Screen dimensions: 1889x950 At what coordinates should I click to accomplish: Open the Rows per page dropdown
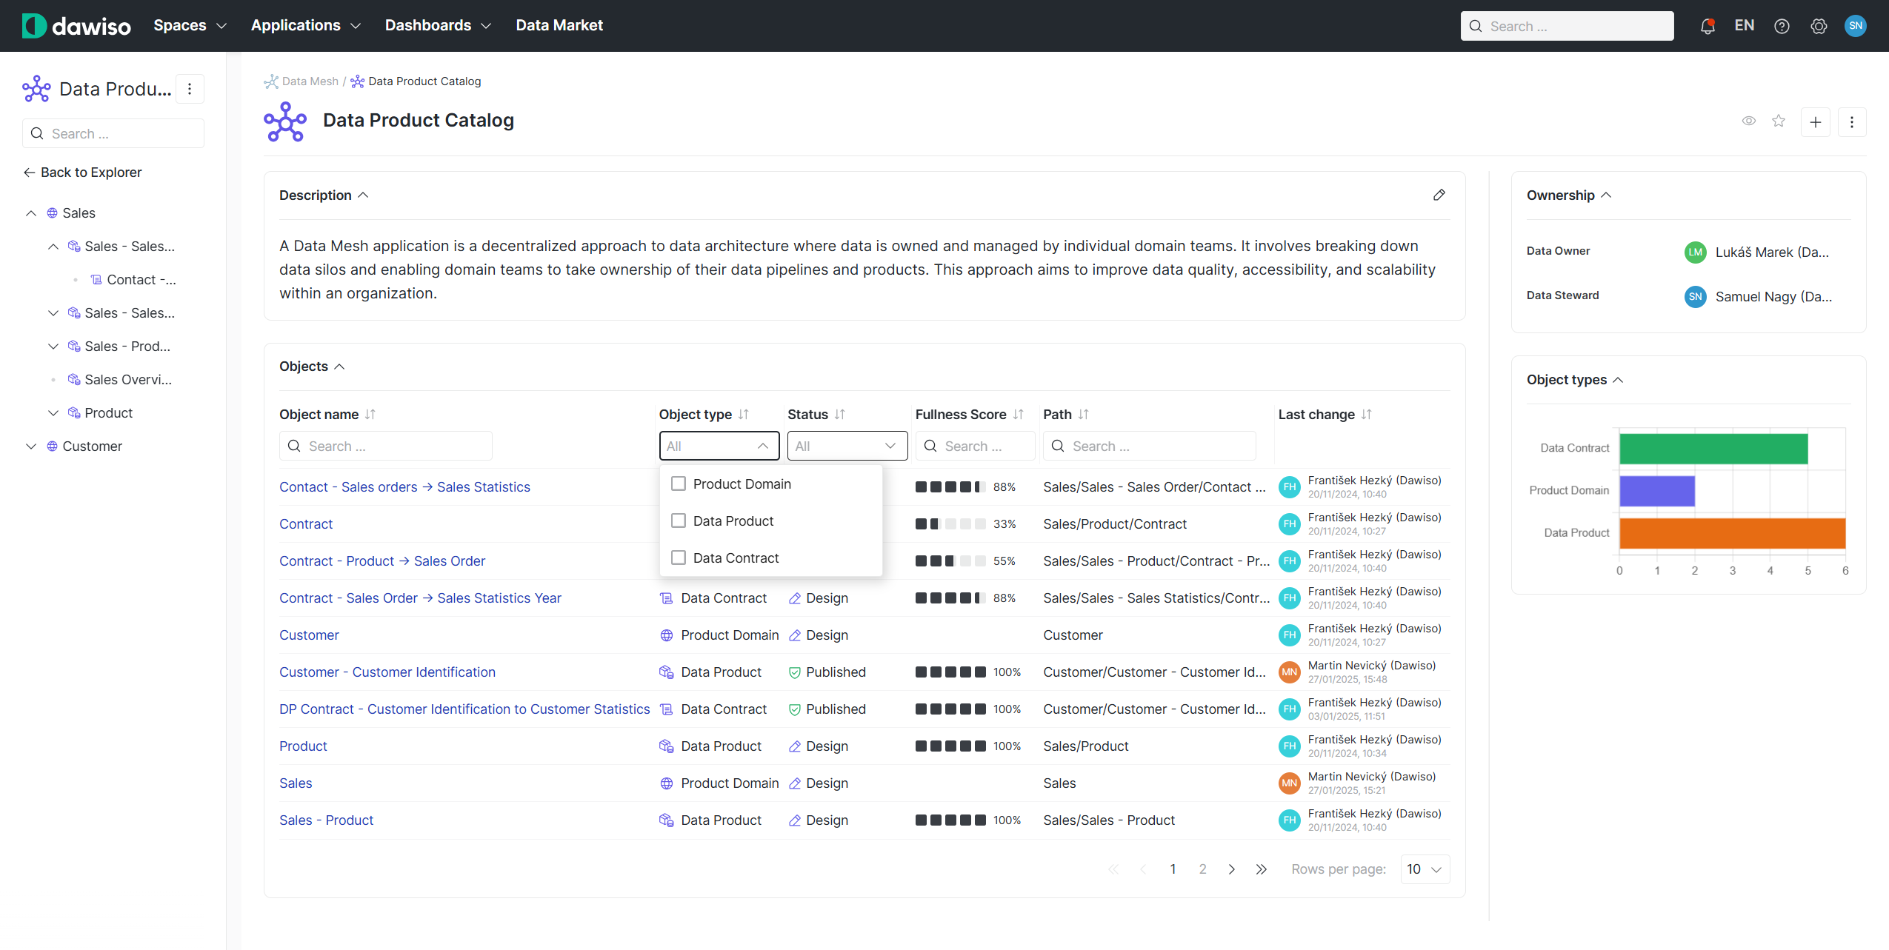tap(1424, 869)
